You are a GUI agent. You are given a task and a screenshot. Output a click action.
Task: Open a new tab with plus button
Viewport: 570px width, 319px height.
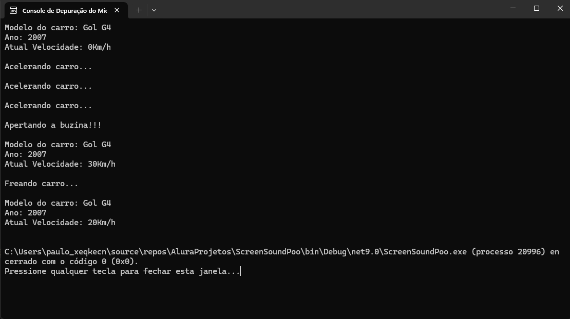tap(139, 10)
